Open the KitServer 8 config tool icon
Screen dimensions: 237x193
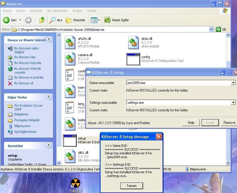(x=133, y=59)
